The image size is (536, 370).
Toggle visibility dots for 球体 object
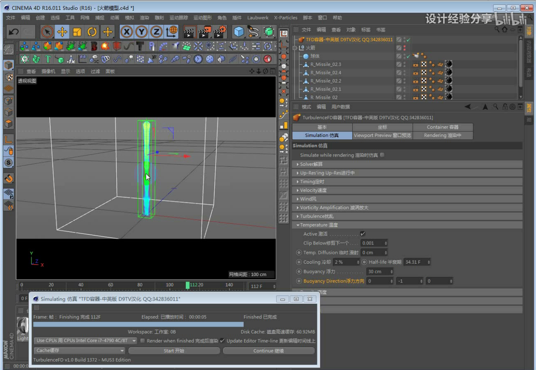[404, 56]
